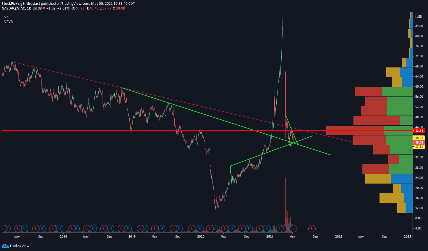
Task: Click the E earnings marker above May 2020
Action: 225,229
